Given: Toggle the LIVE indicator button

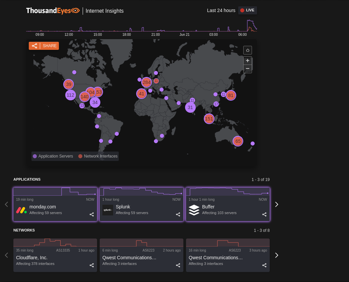Looking at the screenshot, I should pyautogui.click(x=248, y=10).
